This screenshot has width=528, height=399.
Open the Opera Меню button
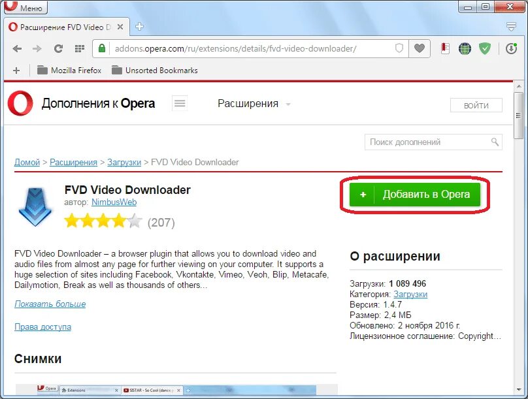(x=25, y=7)
